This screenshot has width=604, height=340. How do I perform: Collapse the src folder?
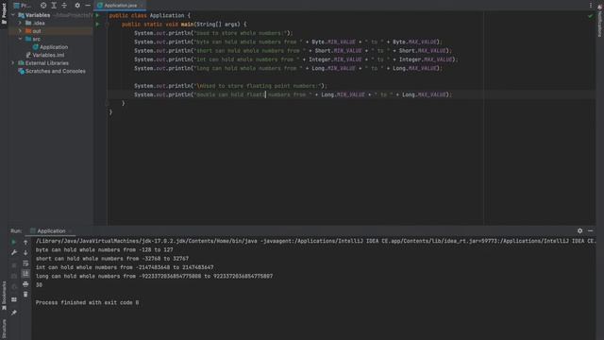[20, 39]
